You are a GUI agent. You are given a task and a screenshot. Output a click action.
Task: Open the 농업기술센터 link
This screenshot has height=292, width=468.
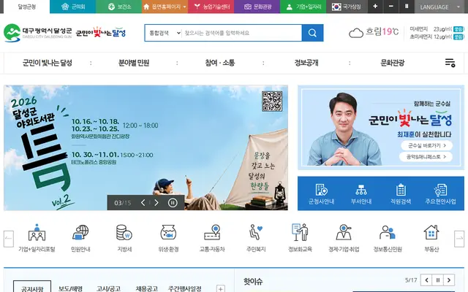(211, 7)
